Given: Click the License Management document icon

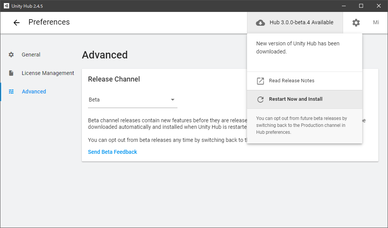Looking at the screenshot, I should coord(11,73).
